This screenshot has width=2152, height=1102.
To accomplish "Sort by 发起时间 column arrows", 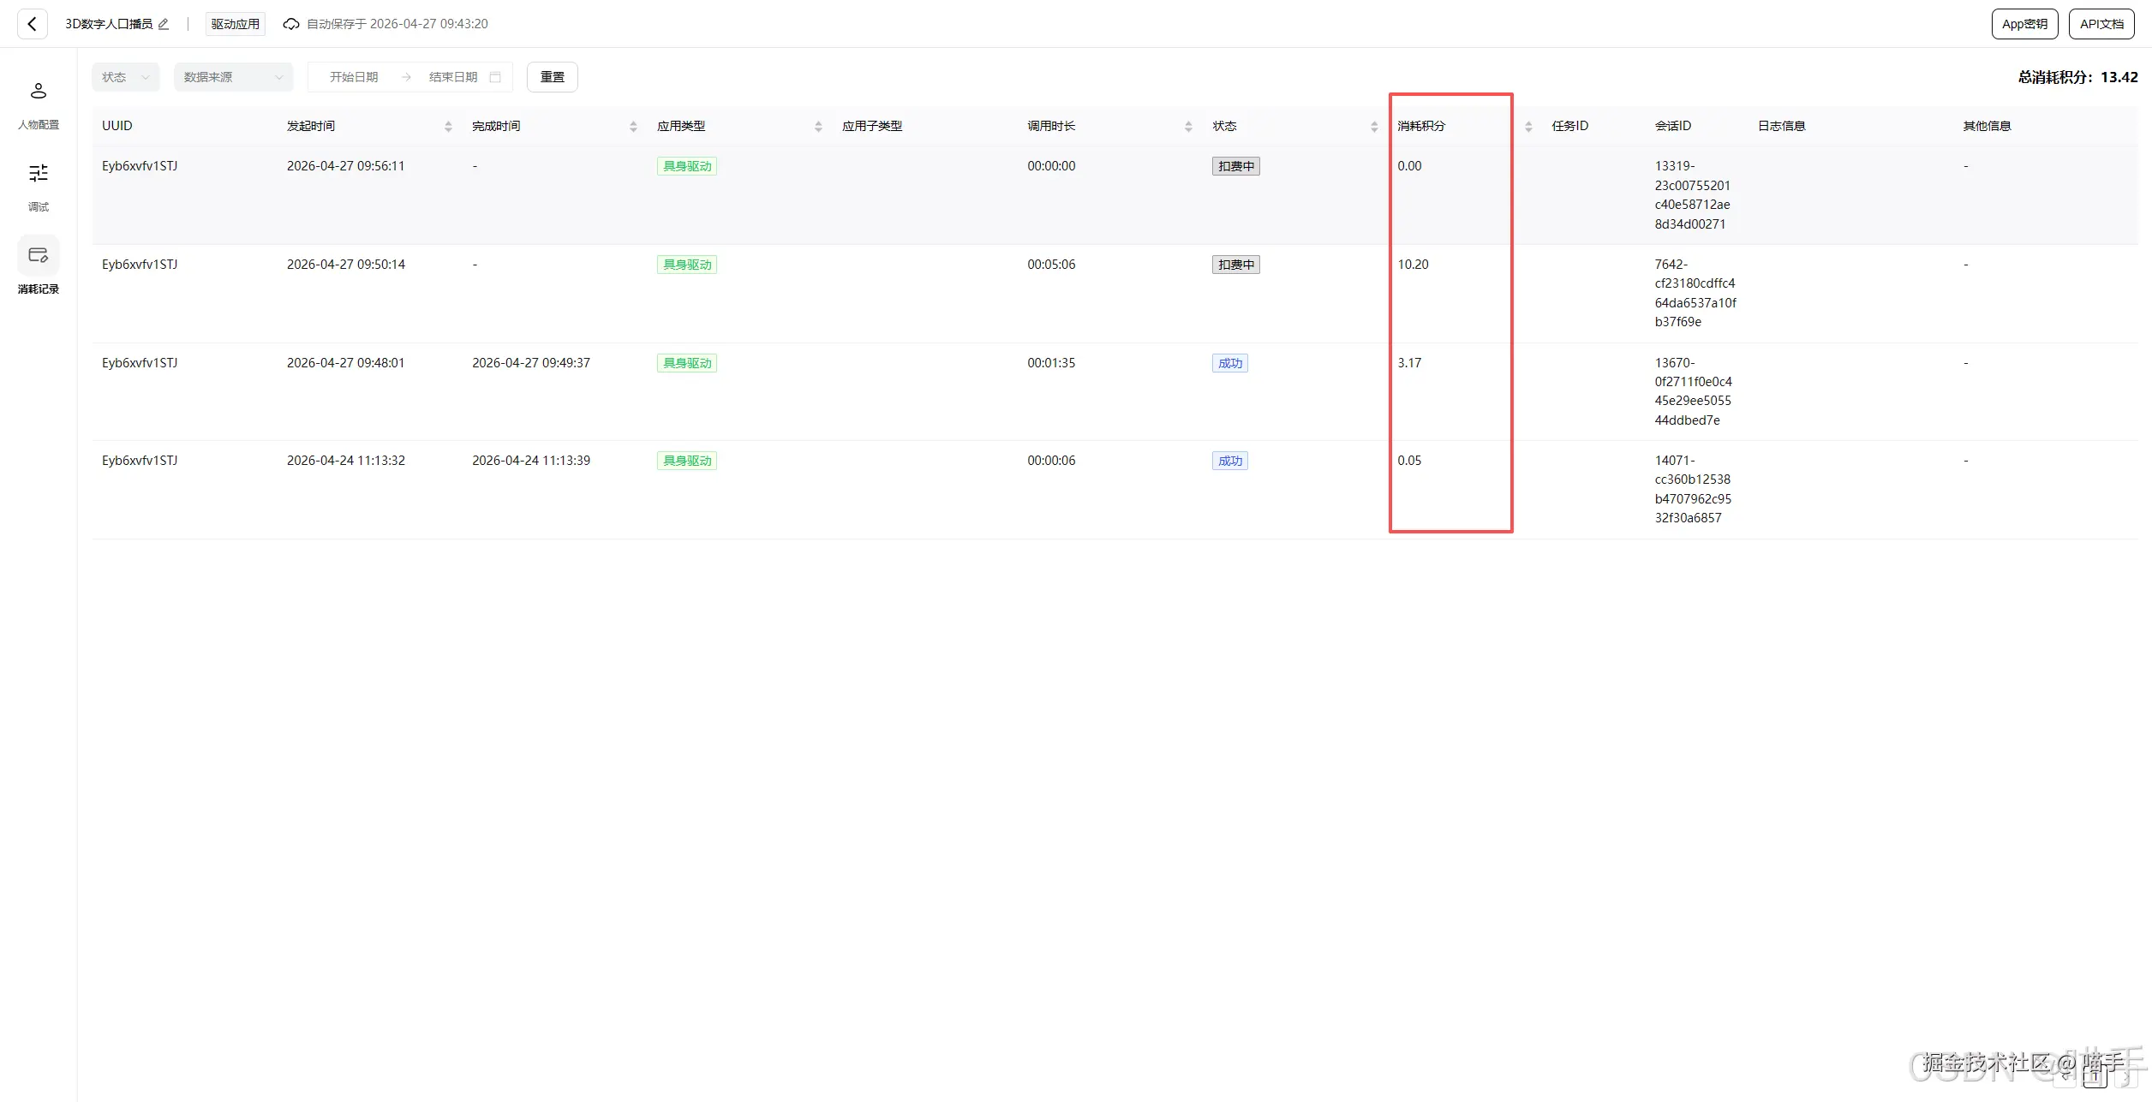I will [448, 127].
